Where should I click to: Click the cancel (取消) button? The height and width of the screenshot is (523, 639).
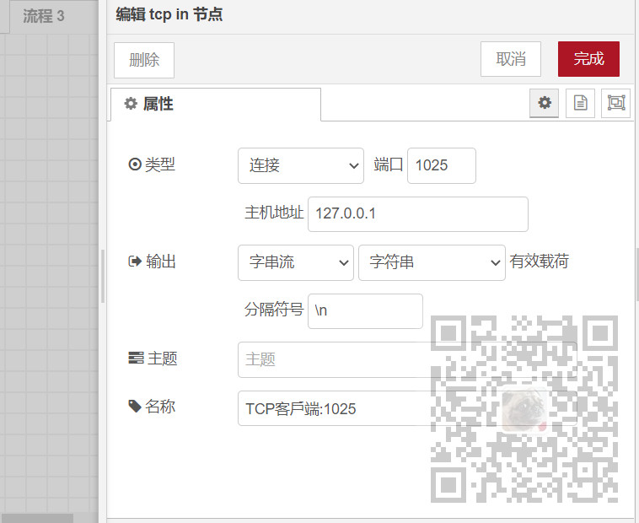pos(511,59)
